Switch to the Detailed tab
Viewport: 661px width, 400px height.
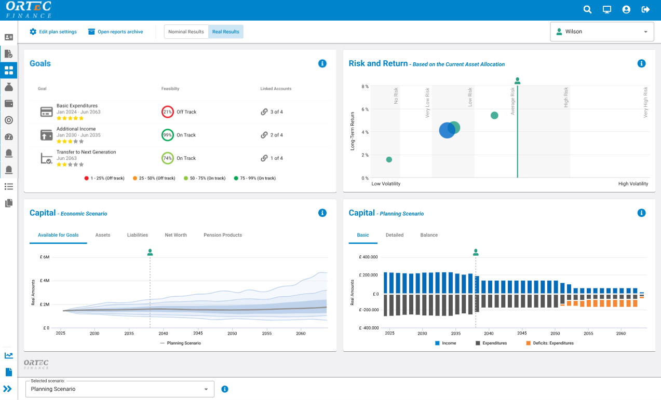pyautogui.click(x=395, y=235)
